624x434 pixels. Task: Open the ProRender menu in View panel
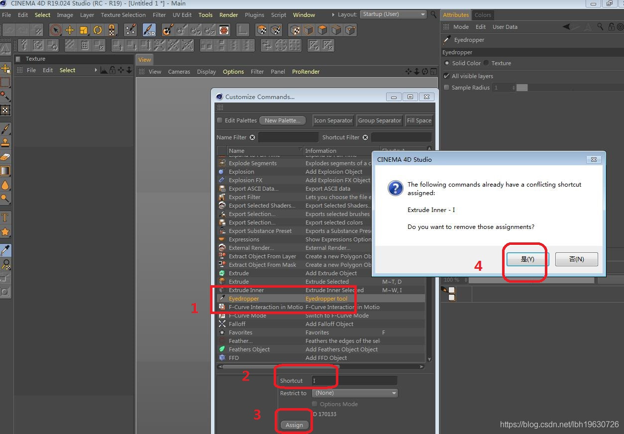tap(306, 72)
